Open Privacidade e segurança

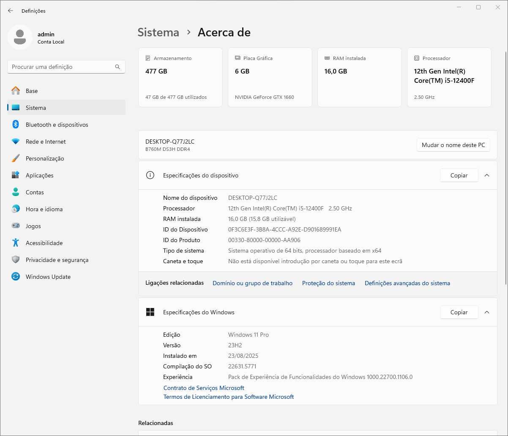(x=66, y=260)
